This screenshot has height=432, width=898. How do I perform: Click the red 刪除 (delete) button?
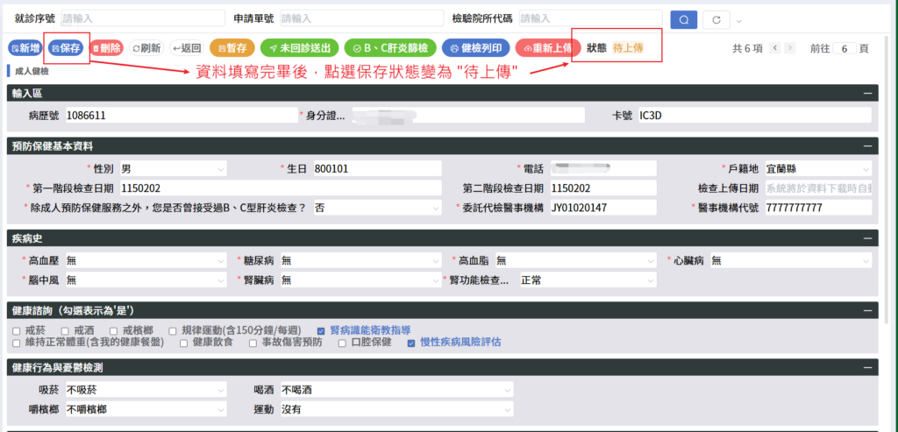107,48
